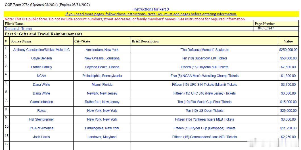Select the UFC 314 Tickets (Miami) description field
The width and height of the screenshot is (301, 150).
pyautogui.click(x=204, y=85)
